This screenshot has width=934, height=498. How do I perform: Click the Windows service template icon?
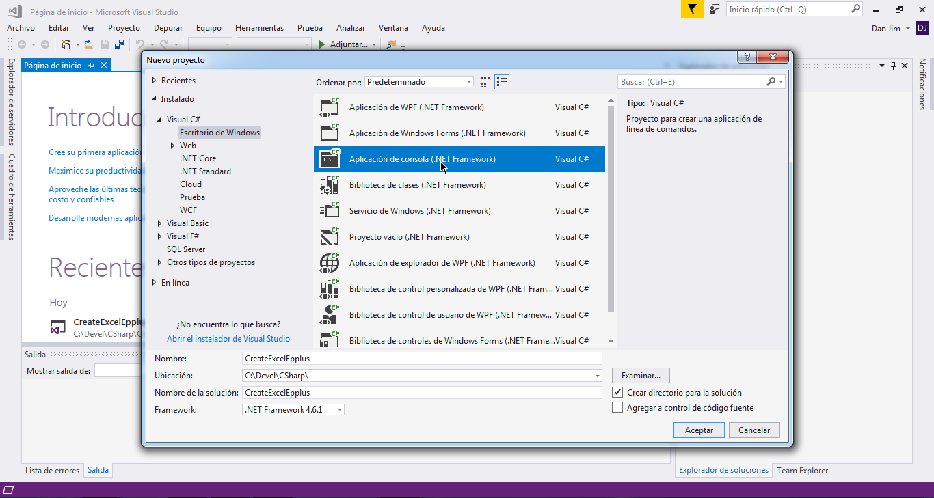(x=330, y=211)
